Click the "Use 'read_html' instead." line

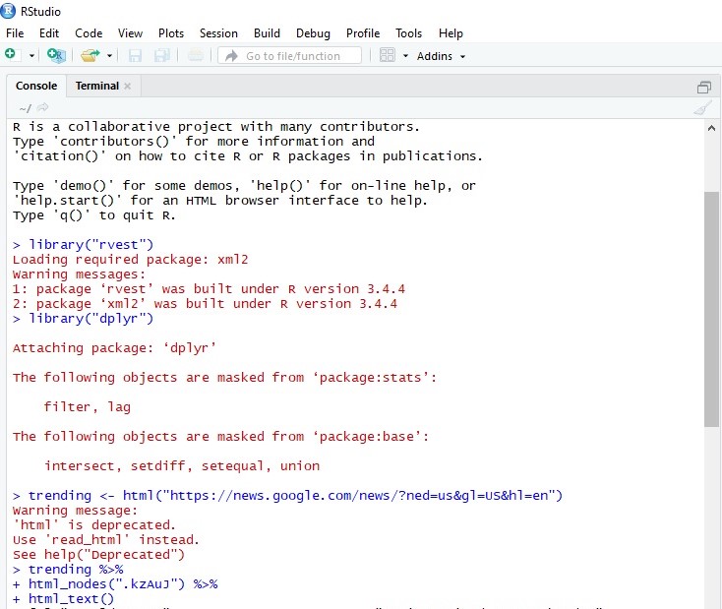(106, 540)
